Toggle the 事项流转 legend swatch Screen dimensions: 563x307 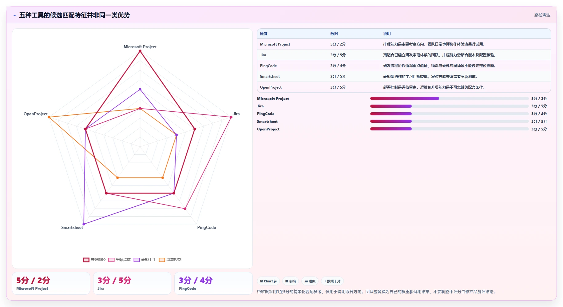111,260
